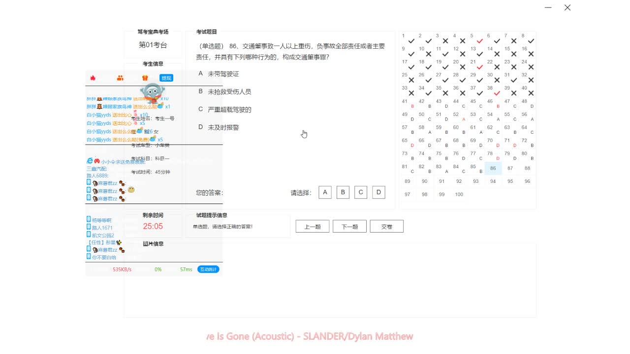630x354 pixels.
Task: Choose option B 未抢救受伤人员
Action: pyautogui.click(x=225, y=91)
